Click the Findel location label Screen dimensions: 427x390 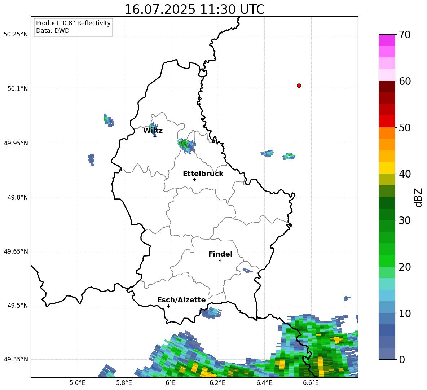220,254
